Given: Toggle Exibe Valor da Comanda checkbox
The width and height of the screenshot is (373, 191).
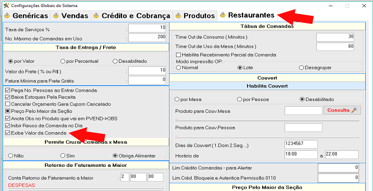Looking at the screenshot, I should click(8, 133).
